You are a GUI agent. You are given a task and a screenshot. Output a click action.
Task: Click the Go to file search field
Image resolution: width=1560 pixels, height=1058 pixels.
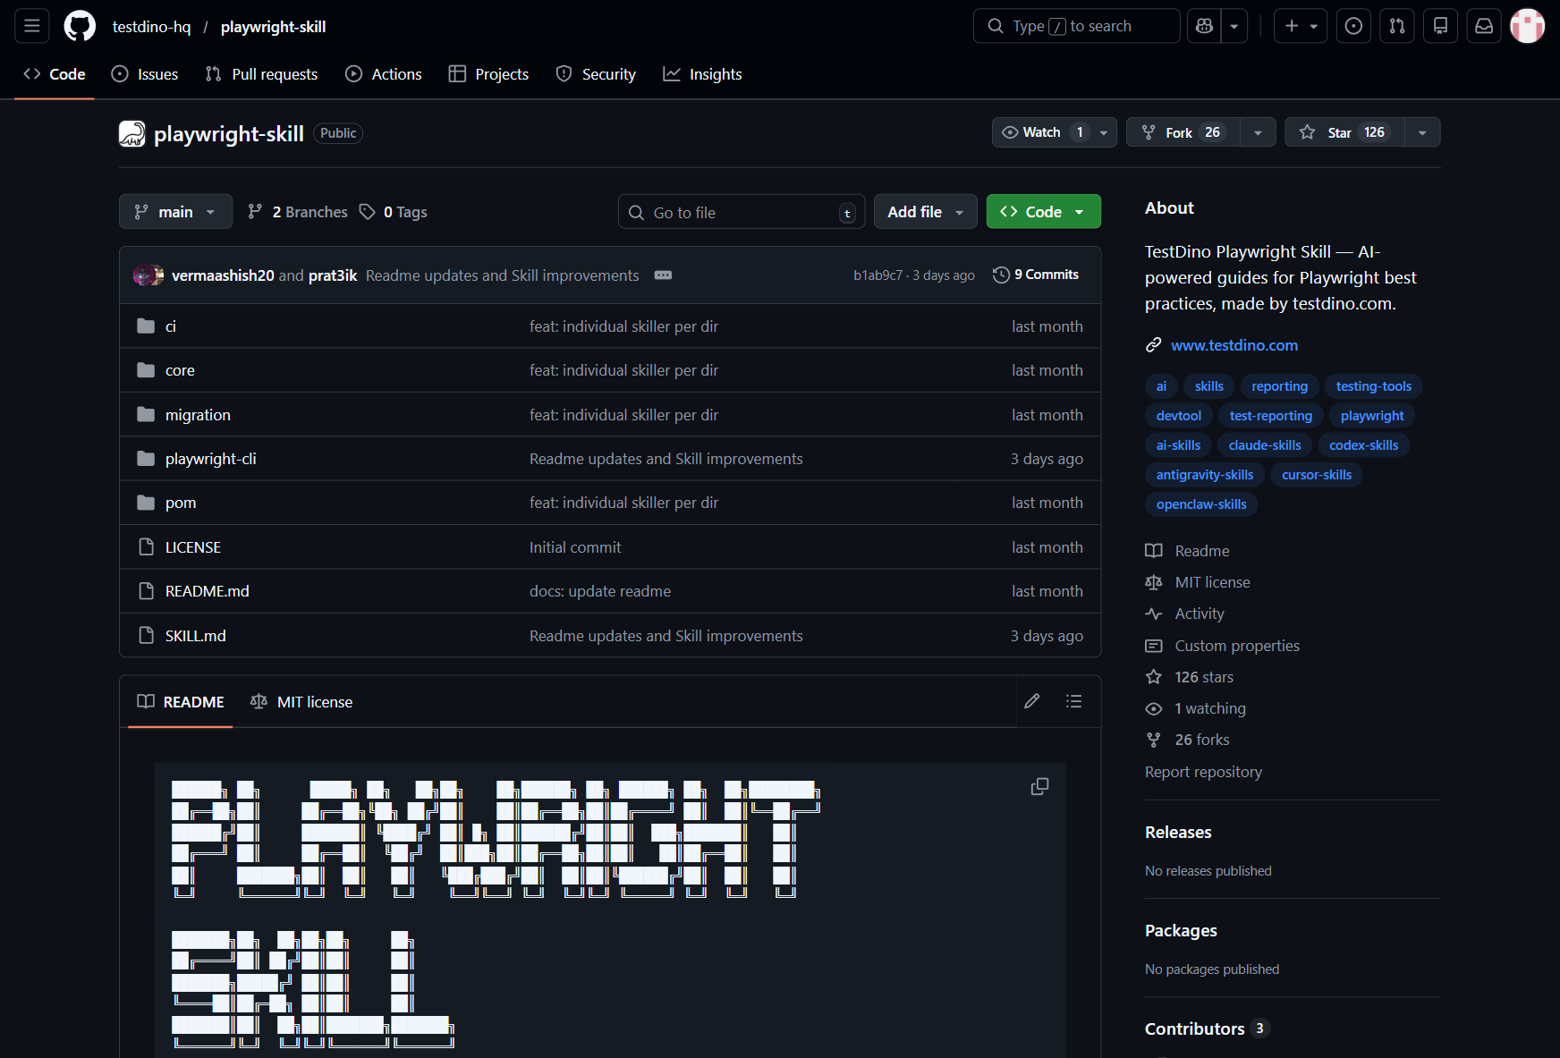pyautogui.click(x=741, y=211)
